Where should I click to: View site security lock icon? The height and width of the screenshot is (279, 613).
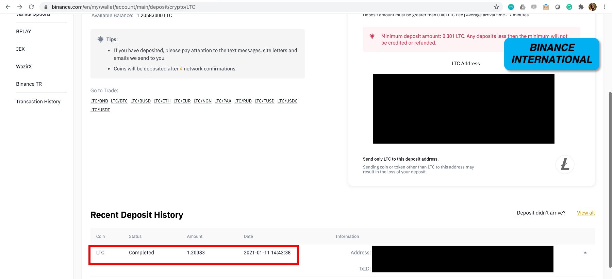[x=46, y=7]
